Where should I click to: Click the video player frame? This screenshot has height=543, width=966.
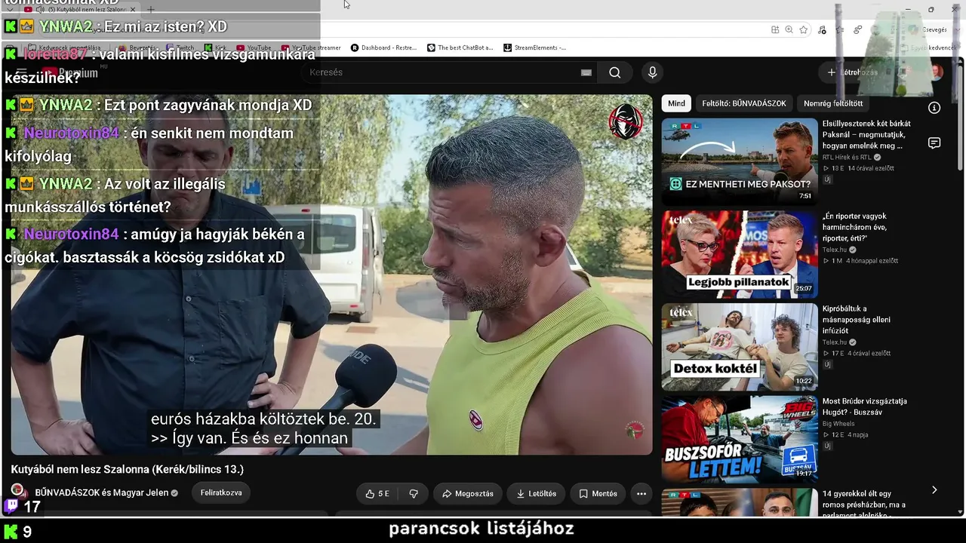pyautogui.click(x=331, y=275)
